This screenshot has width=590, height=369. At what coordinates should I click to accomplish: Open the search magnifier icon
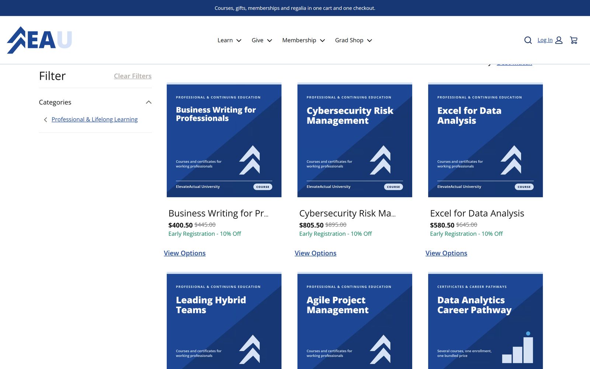(x=528, y=40)
